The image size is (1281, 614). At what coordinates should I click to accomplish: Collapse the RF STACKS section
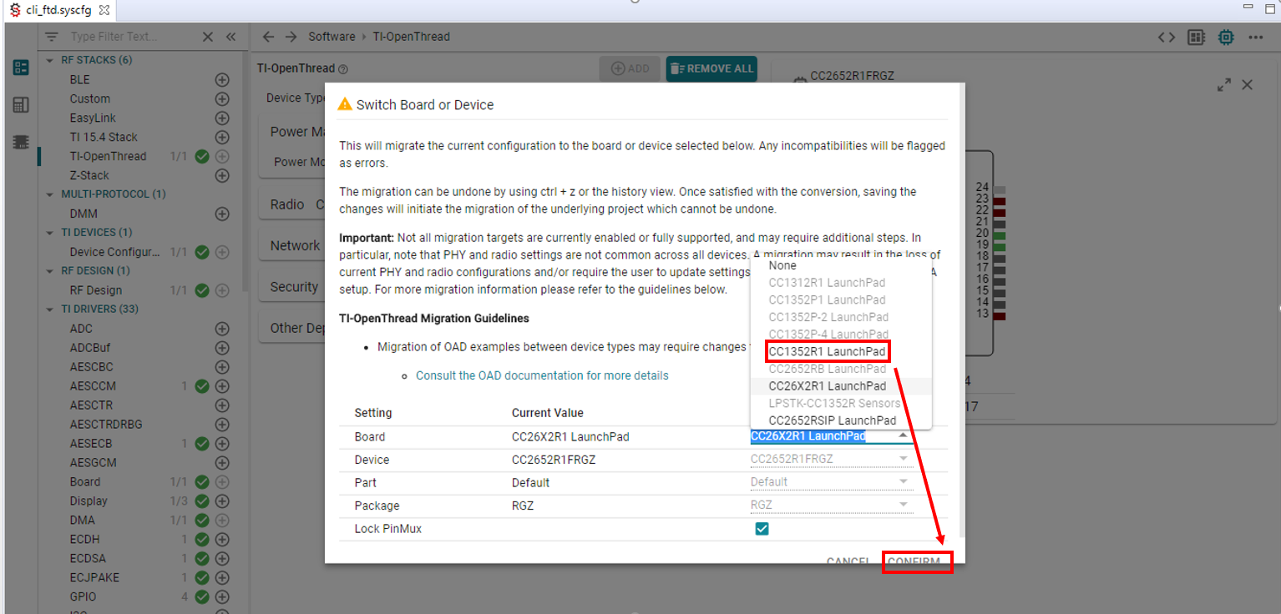pos(48,59)
